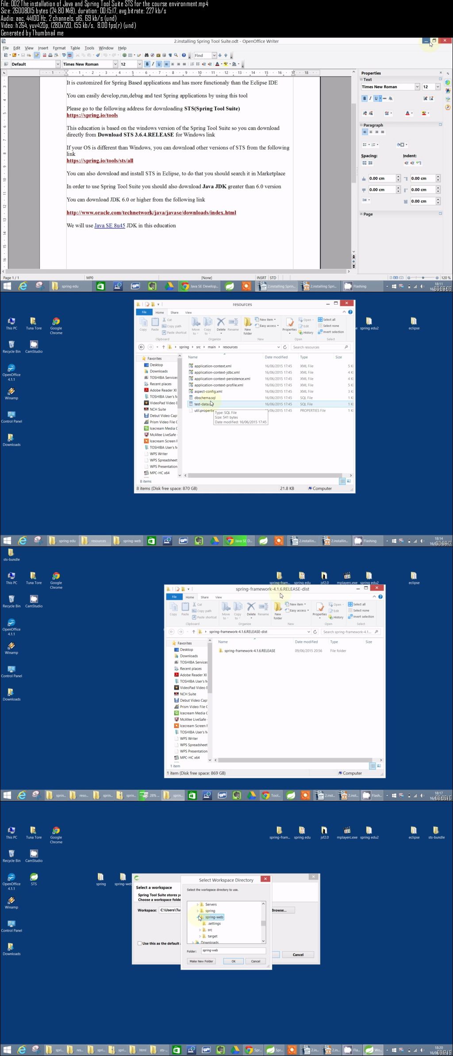Click Select all in the resources window ribbon
453x1056 pixels.
click(327, 320)
